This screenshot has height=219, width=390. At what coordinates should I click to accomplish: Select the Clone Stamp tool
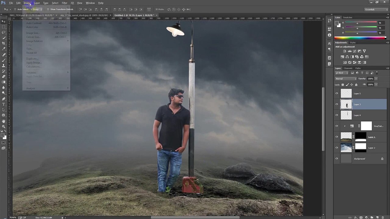point(4,66)
